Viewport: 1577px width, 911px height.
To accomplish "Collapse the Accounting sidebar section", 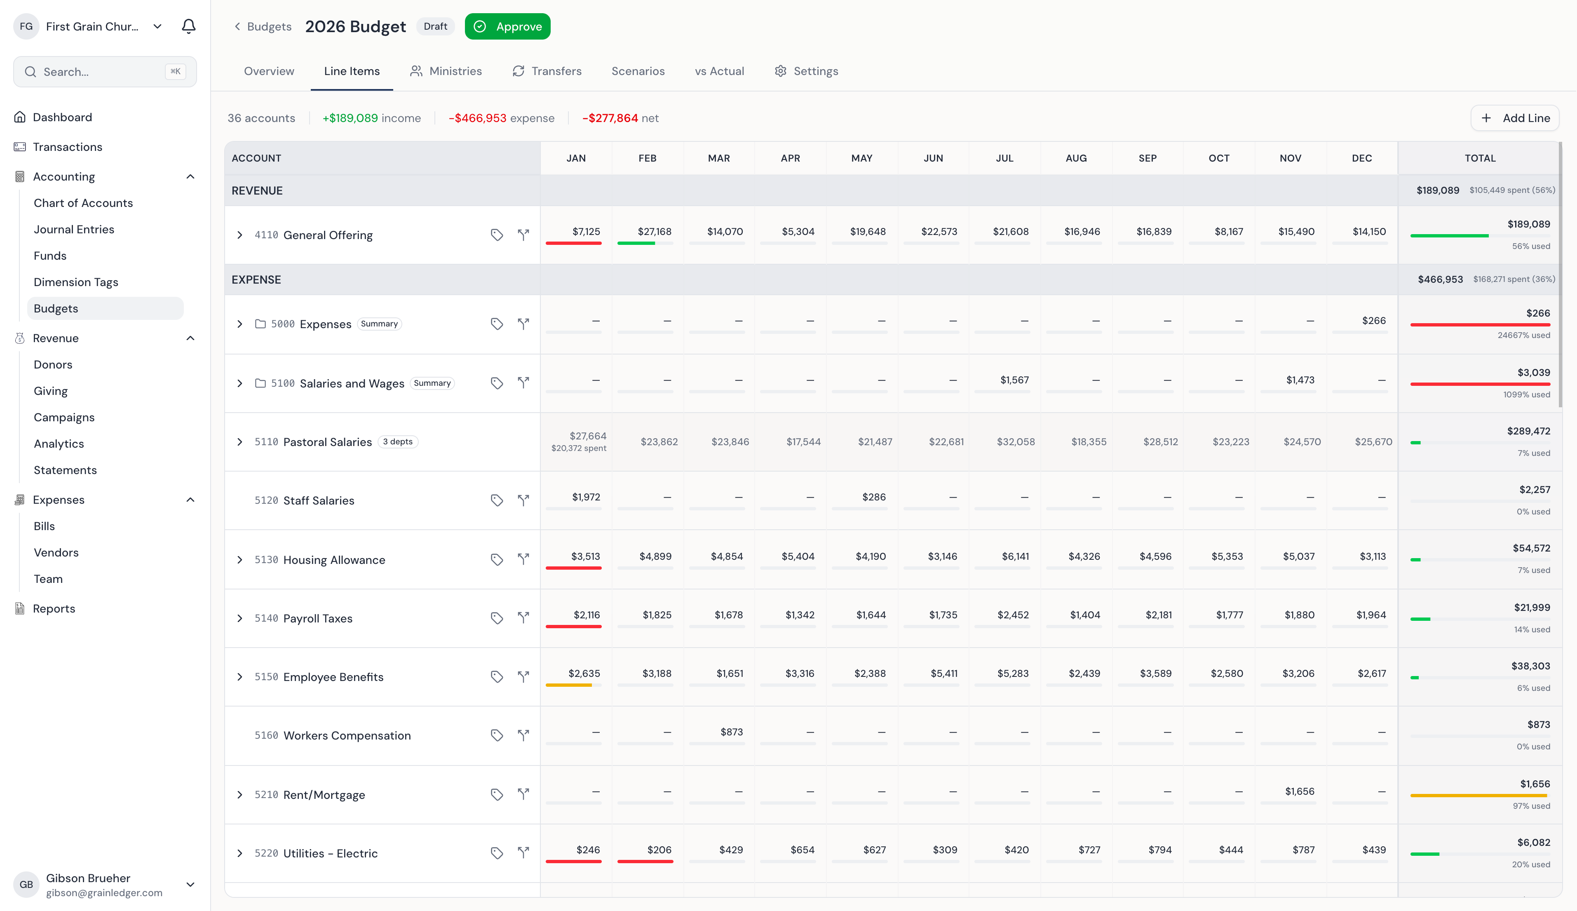I will point(190,176).
